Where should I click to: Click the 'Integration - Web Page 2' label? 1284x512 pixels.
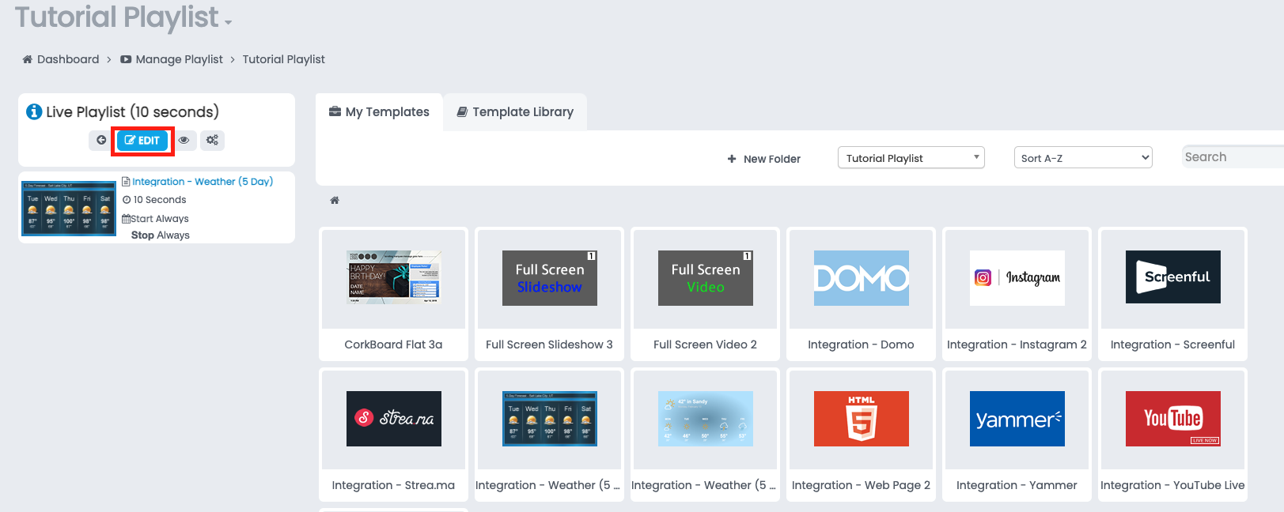(861, 485)
